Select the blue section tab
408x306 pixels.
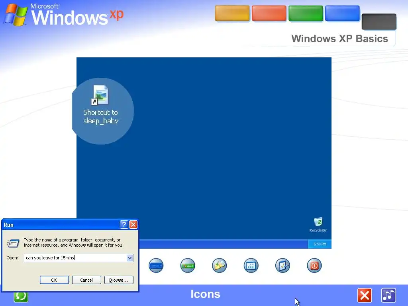tap(342, 13)
